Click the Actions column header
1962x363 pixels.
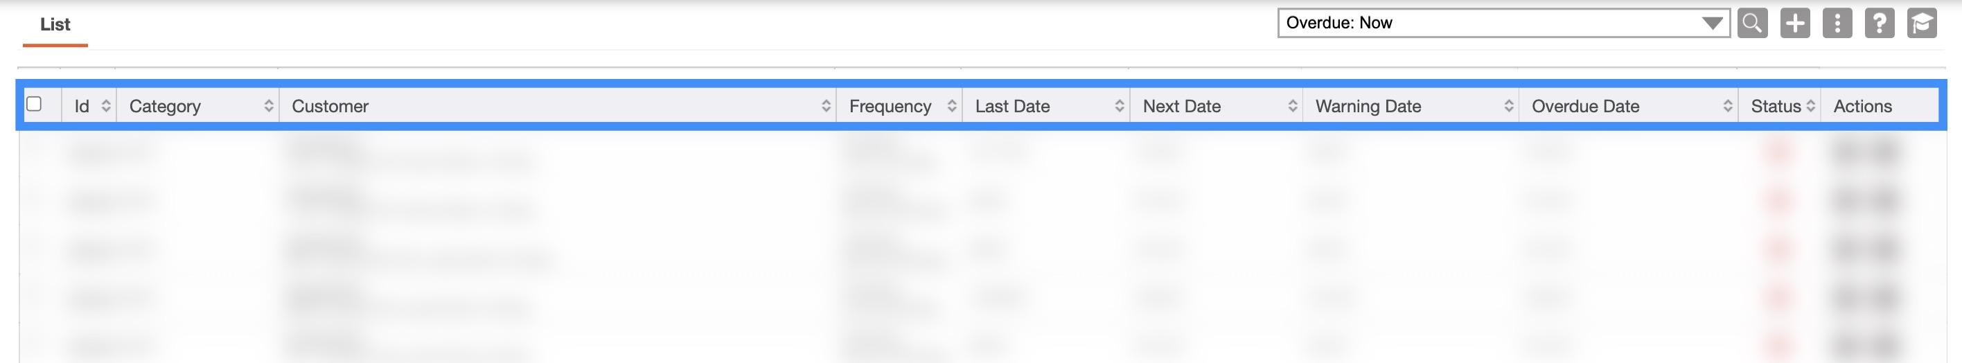pos(1862,106)
